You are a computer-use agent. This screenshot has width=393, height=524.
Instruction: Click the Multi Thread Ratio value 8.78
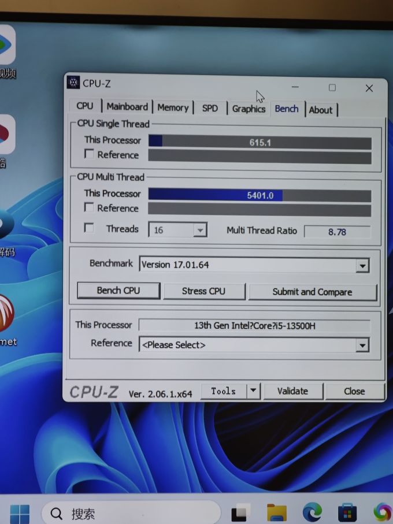[337, 232]
